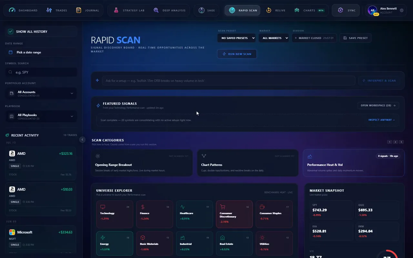
Task: Click the setup prompt input field
Action: point(228,81)
